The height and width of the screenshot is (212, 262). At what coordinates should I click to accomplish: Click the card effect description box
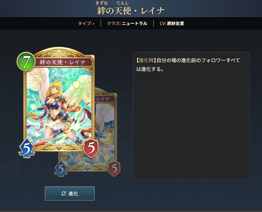(191, 116)
